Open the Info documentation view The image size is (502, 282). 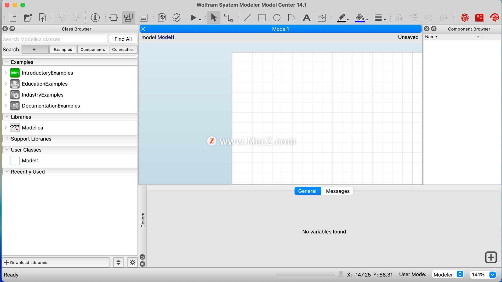[95, 18]
